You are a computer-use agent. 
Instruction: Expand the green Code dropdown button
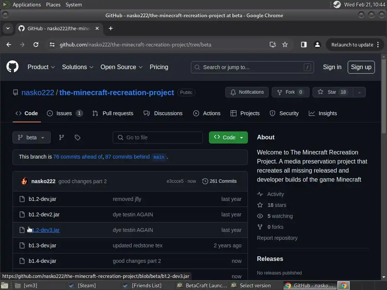click(x=228, y=137)
